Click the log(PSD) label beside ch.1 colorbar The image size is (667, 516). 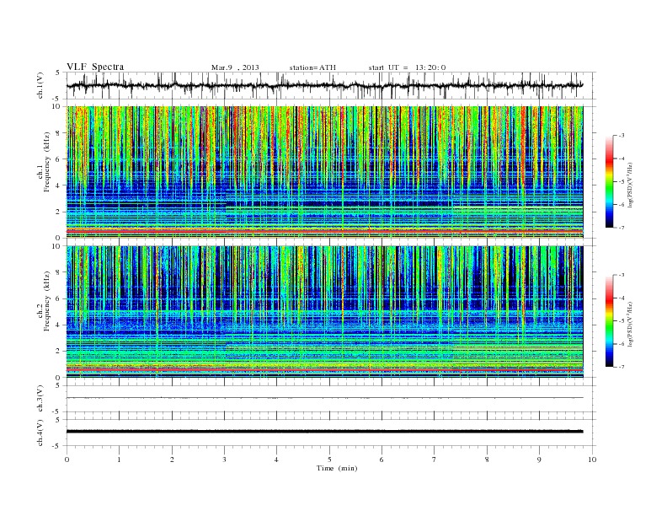coord(630,185)
